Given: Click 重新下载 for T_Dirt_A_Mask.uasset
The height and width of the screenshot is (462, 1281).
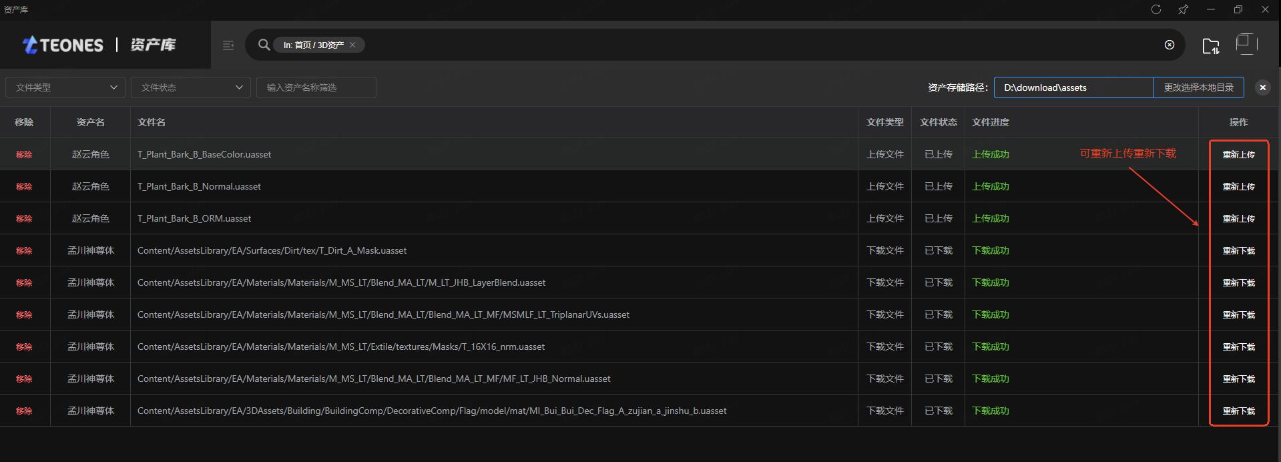Looking at the screenshot, I should point(1238,250).
